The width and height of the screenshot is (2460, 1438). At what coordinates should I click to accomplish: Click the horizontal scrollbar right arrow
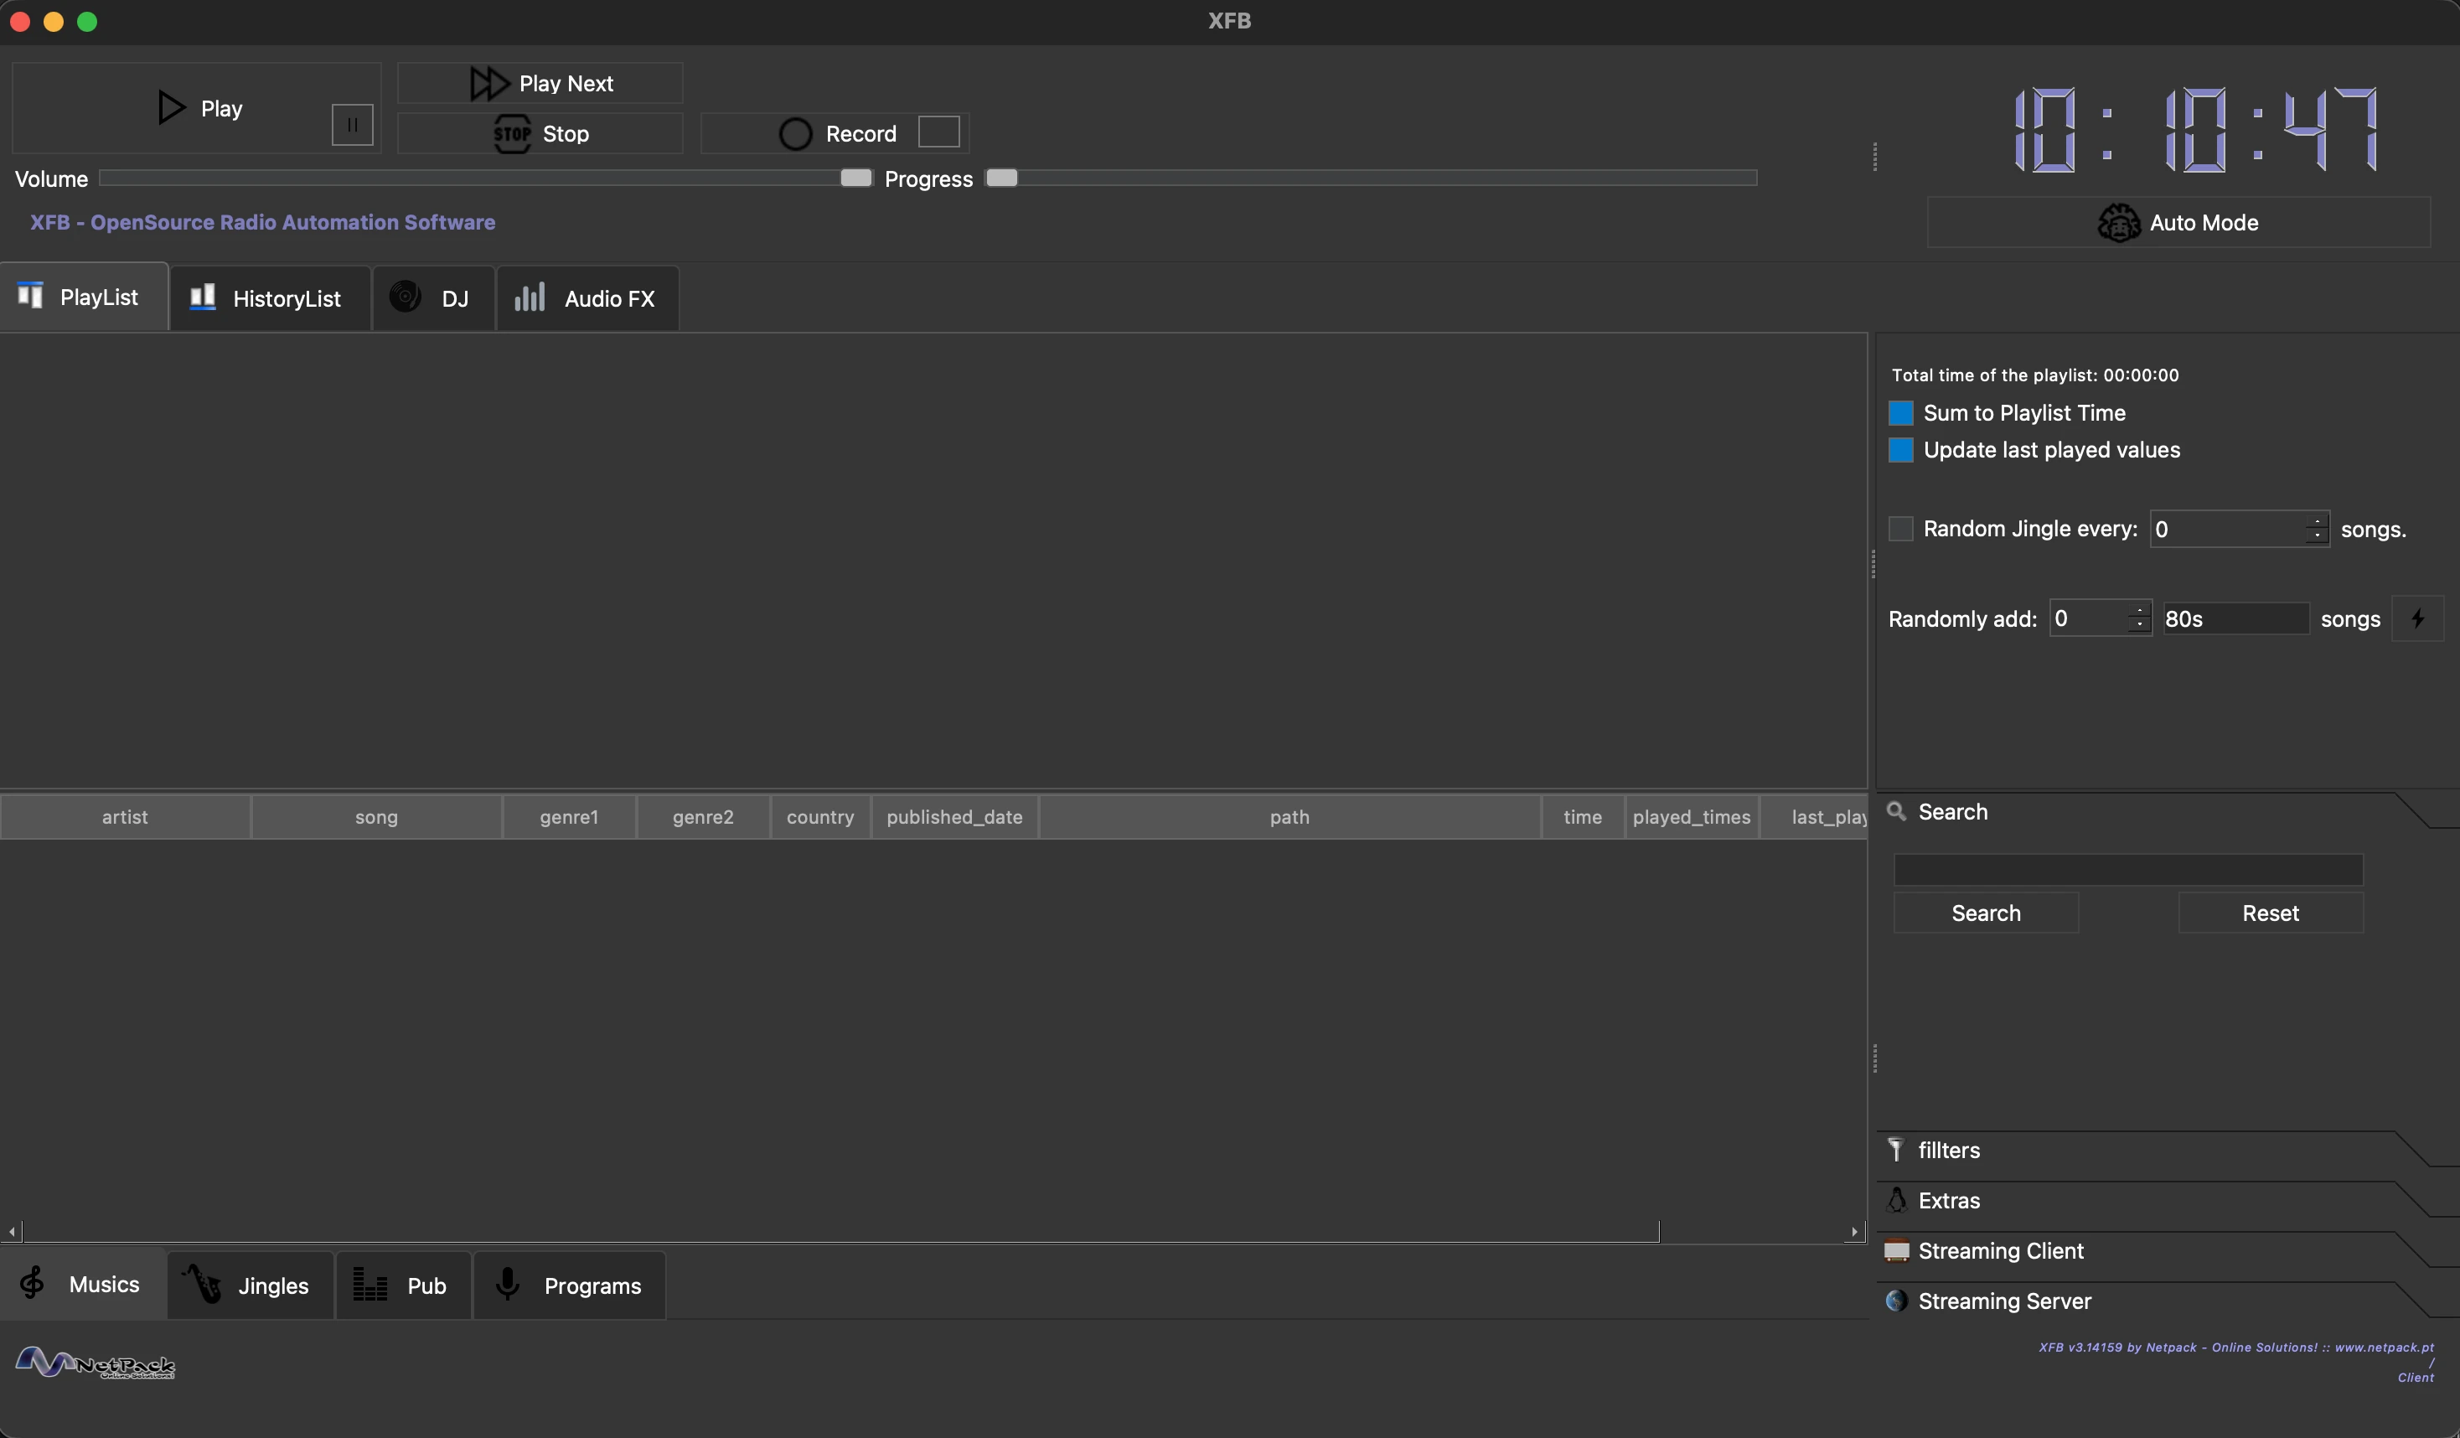coord(1855,1232)
